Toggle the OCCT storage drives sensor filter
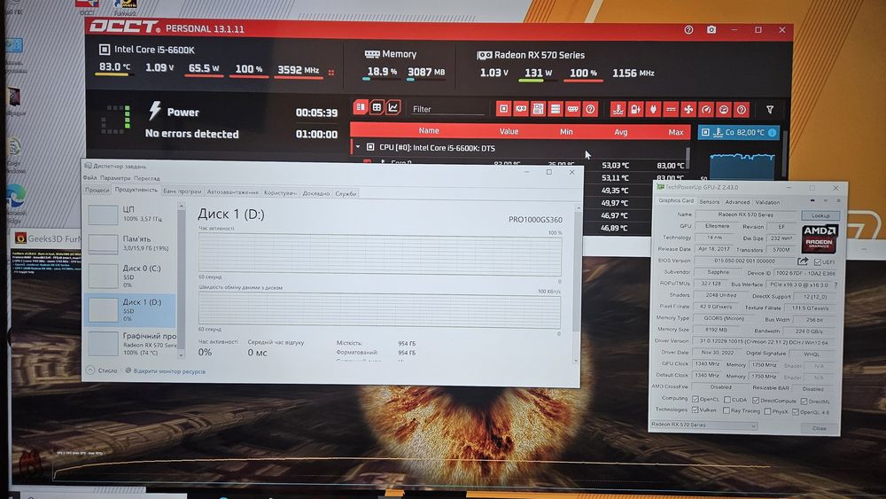This screenshot has height=499, width=886. click(x=556, y=108)
